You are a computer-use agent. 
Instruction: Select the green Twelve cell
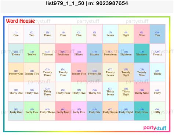pyautogui.click(x=32, y=53)
